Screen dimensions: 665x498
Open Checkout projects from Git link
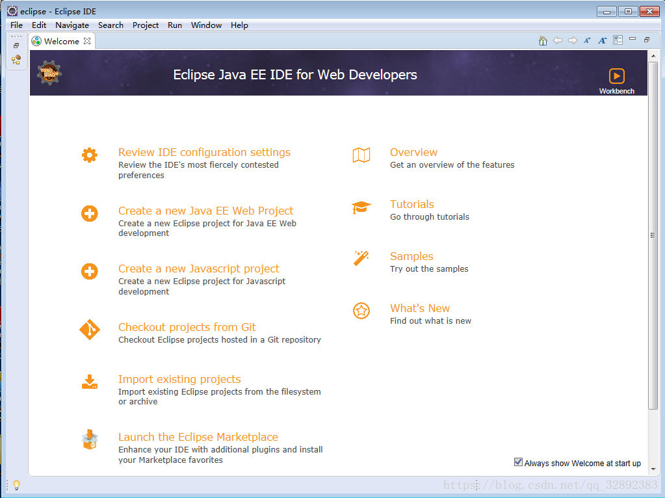click(187, 327)
